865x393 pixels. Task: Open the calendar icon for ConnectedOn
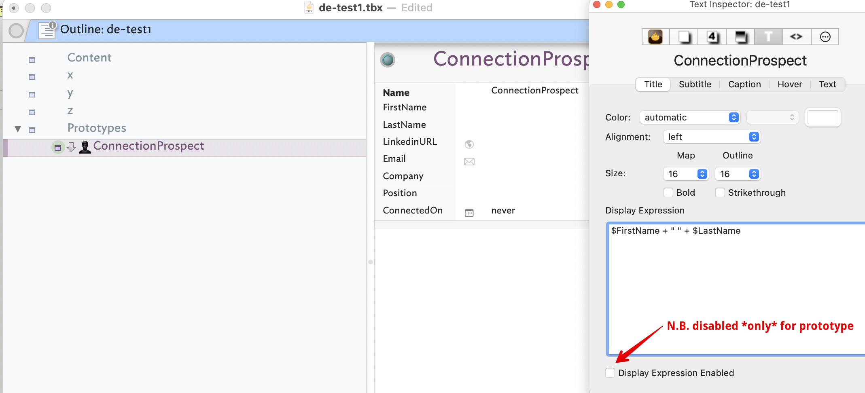click(x=469, y=213)
